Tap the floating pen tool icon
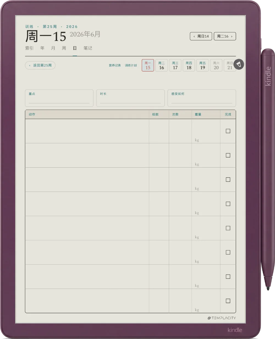Image resolution: width=275 pixels, height=339 pixels. click(239, 64)
